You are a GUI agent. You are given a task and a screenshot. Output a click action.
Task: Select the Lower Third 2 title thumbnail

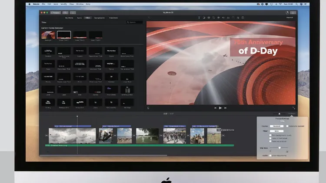click(x=80, y=35)
